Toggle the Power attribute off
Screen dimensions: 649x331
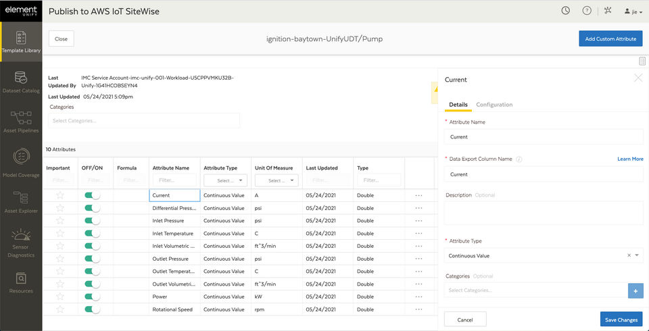[x=93, y=297]
